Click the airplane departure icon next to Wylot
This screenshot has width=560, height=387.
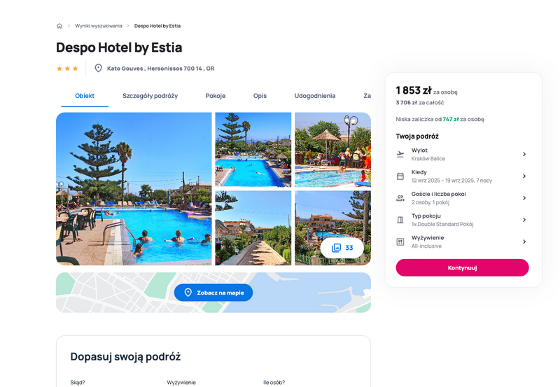click(400, 154)
